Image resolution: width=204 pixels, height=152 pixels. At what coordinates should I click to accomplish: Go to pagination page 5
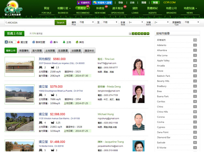click(x=142, y=34)
